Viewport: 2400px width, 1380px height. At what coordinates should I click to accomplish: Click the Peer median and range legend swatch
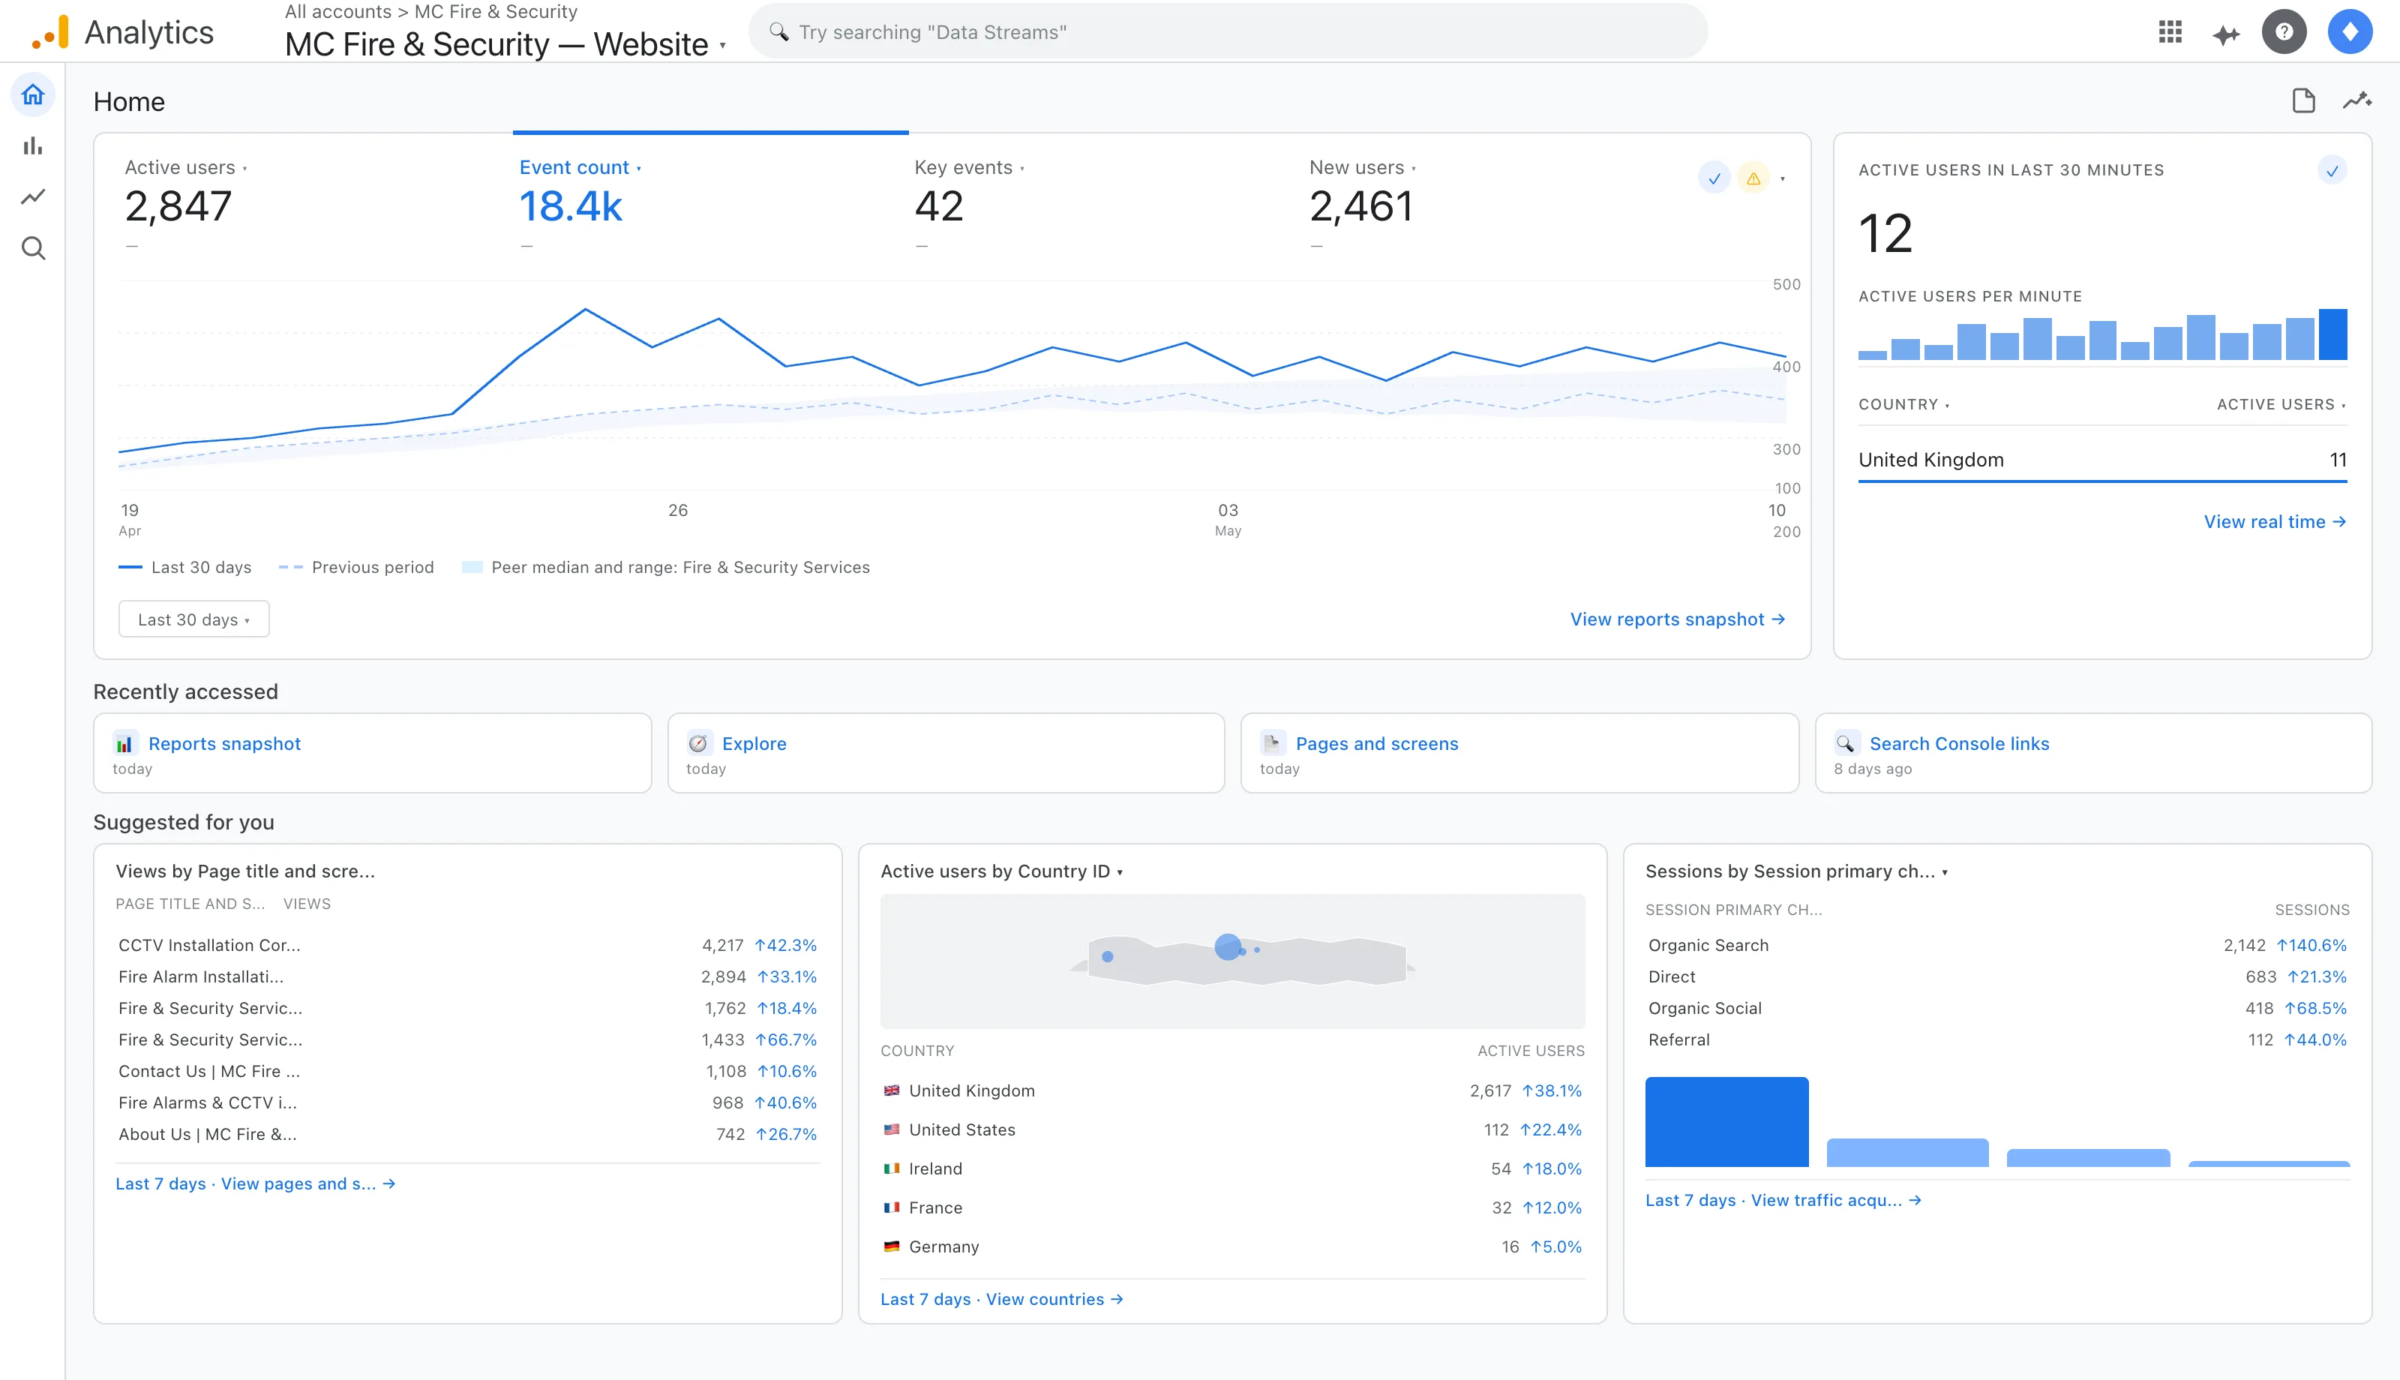pos(472,568)
